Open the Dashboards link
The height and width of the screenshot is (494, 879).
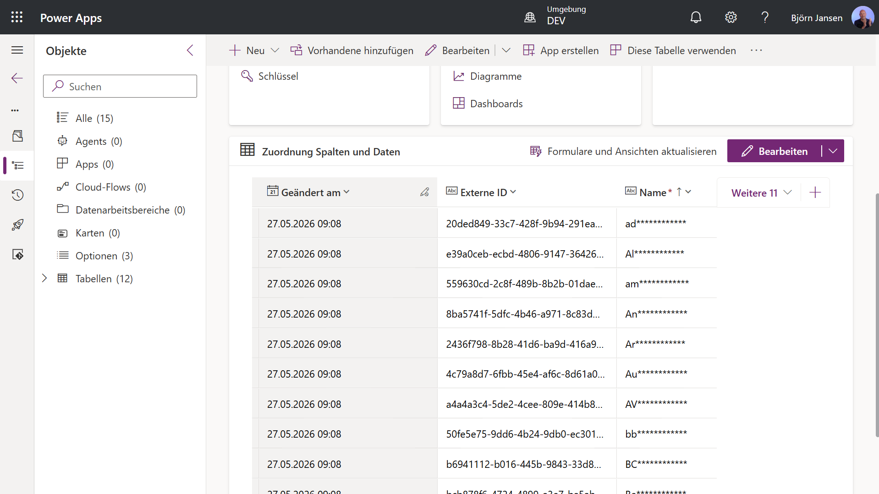click(x=488, y=104)
